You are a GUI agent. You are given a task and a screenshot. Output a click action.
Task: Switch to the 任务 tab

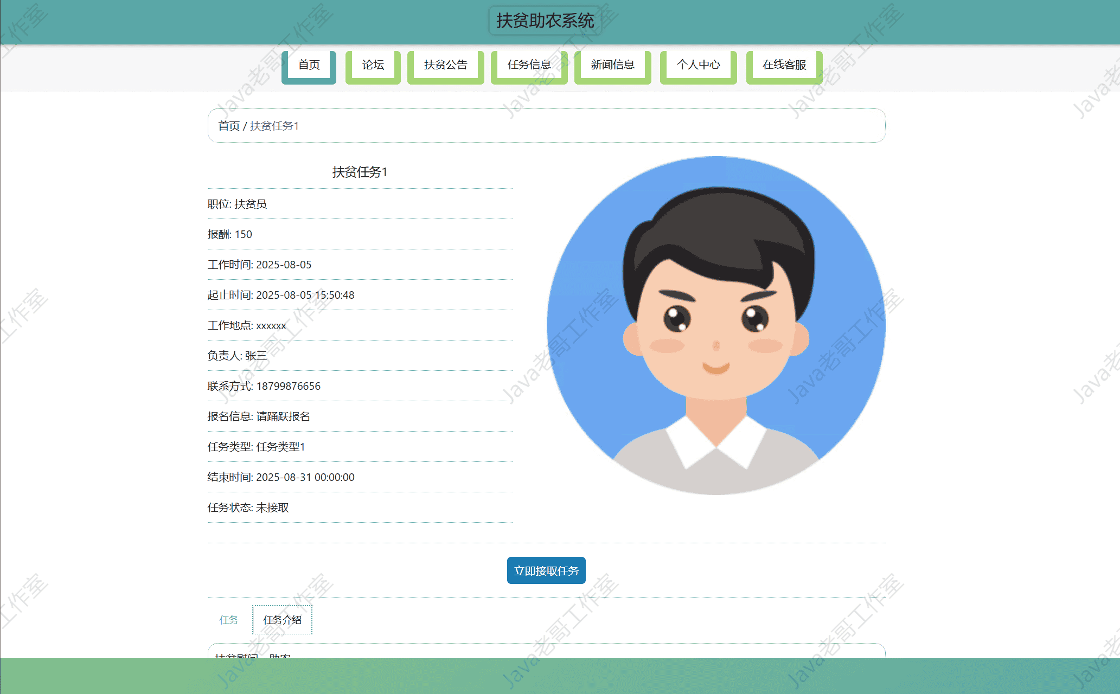[228, 620]
